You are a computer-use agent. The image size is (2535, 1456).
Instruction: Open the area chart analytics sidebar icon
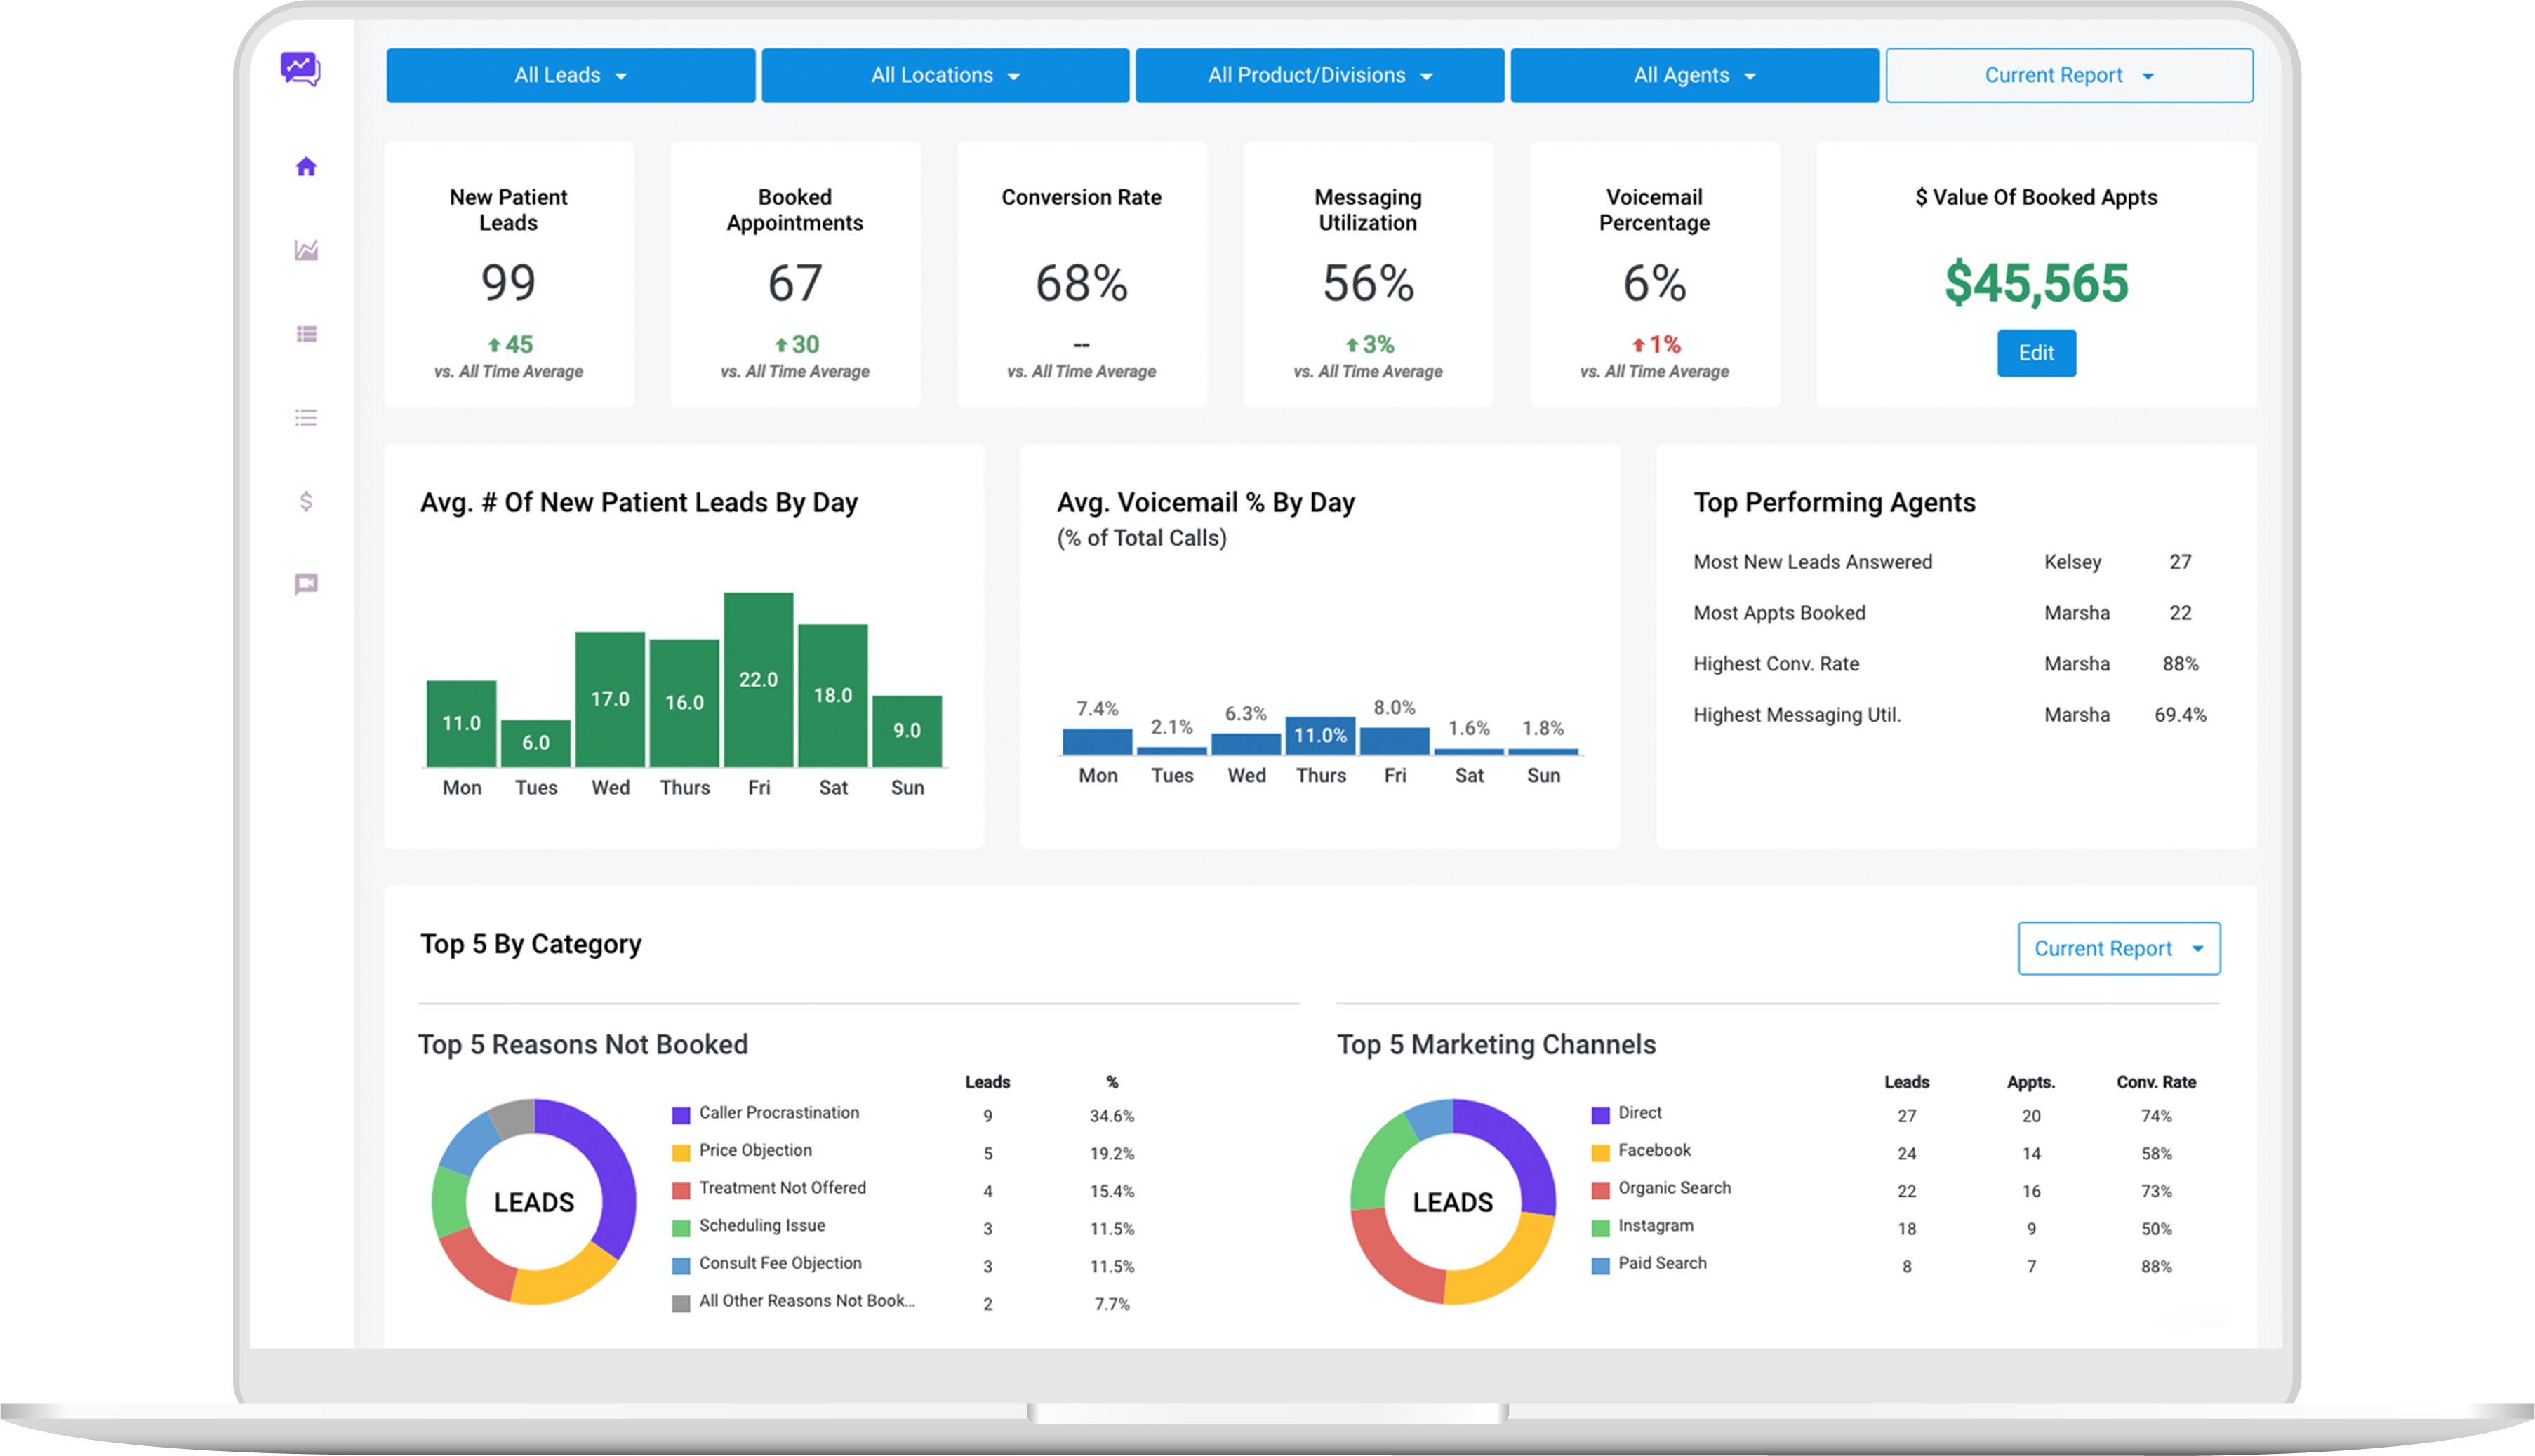[306, 250]
